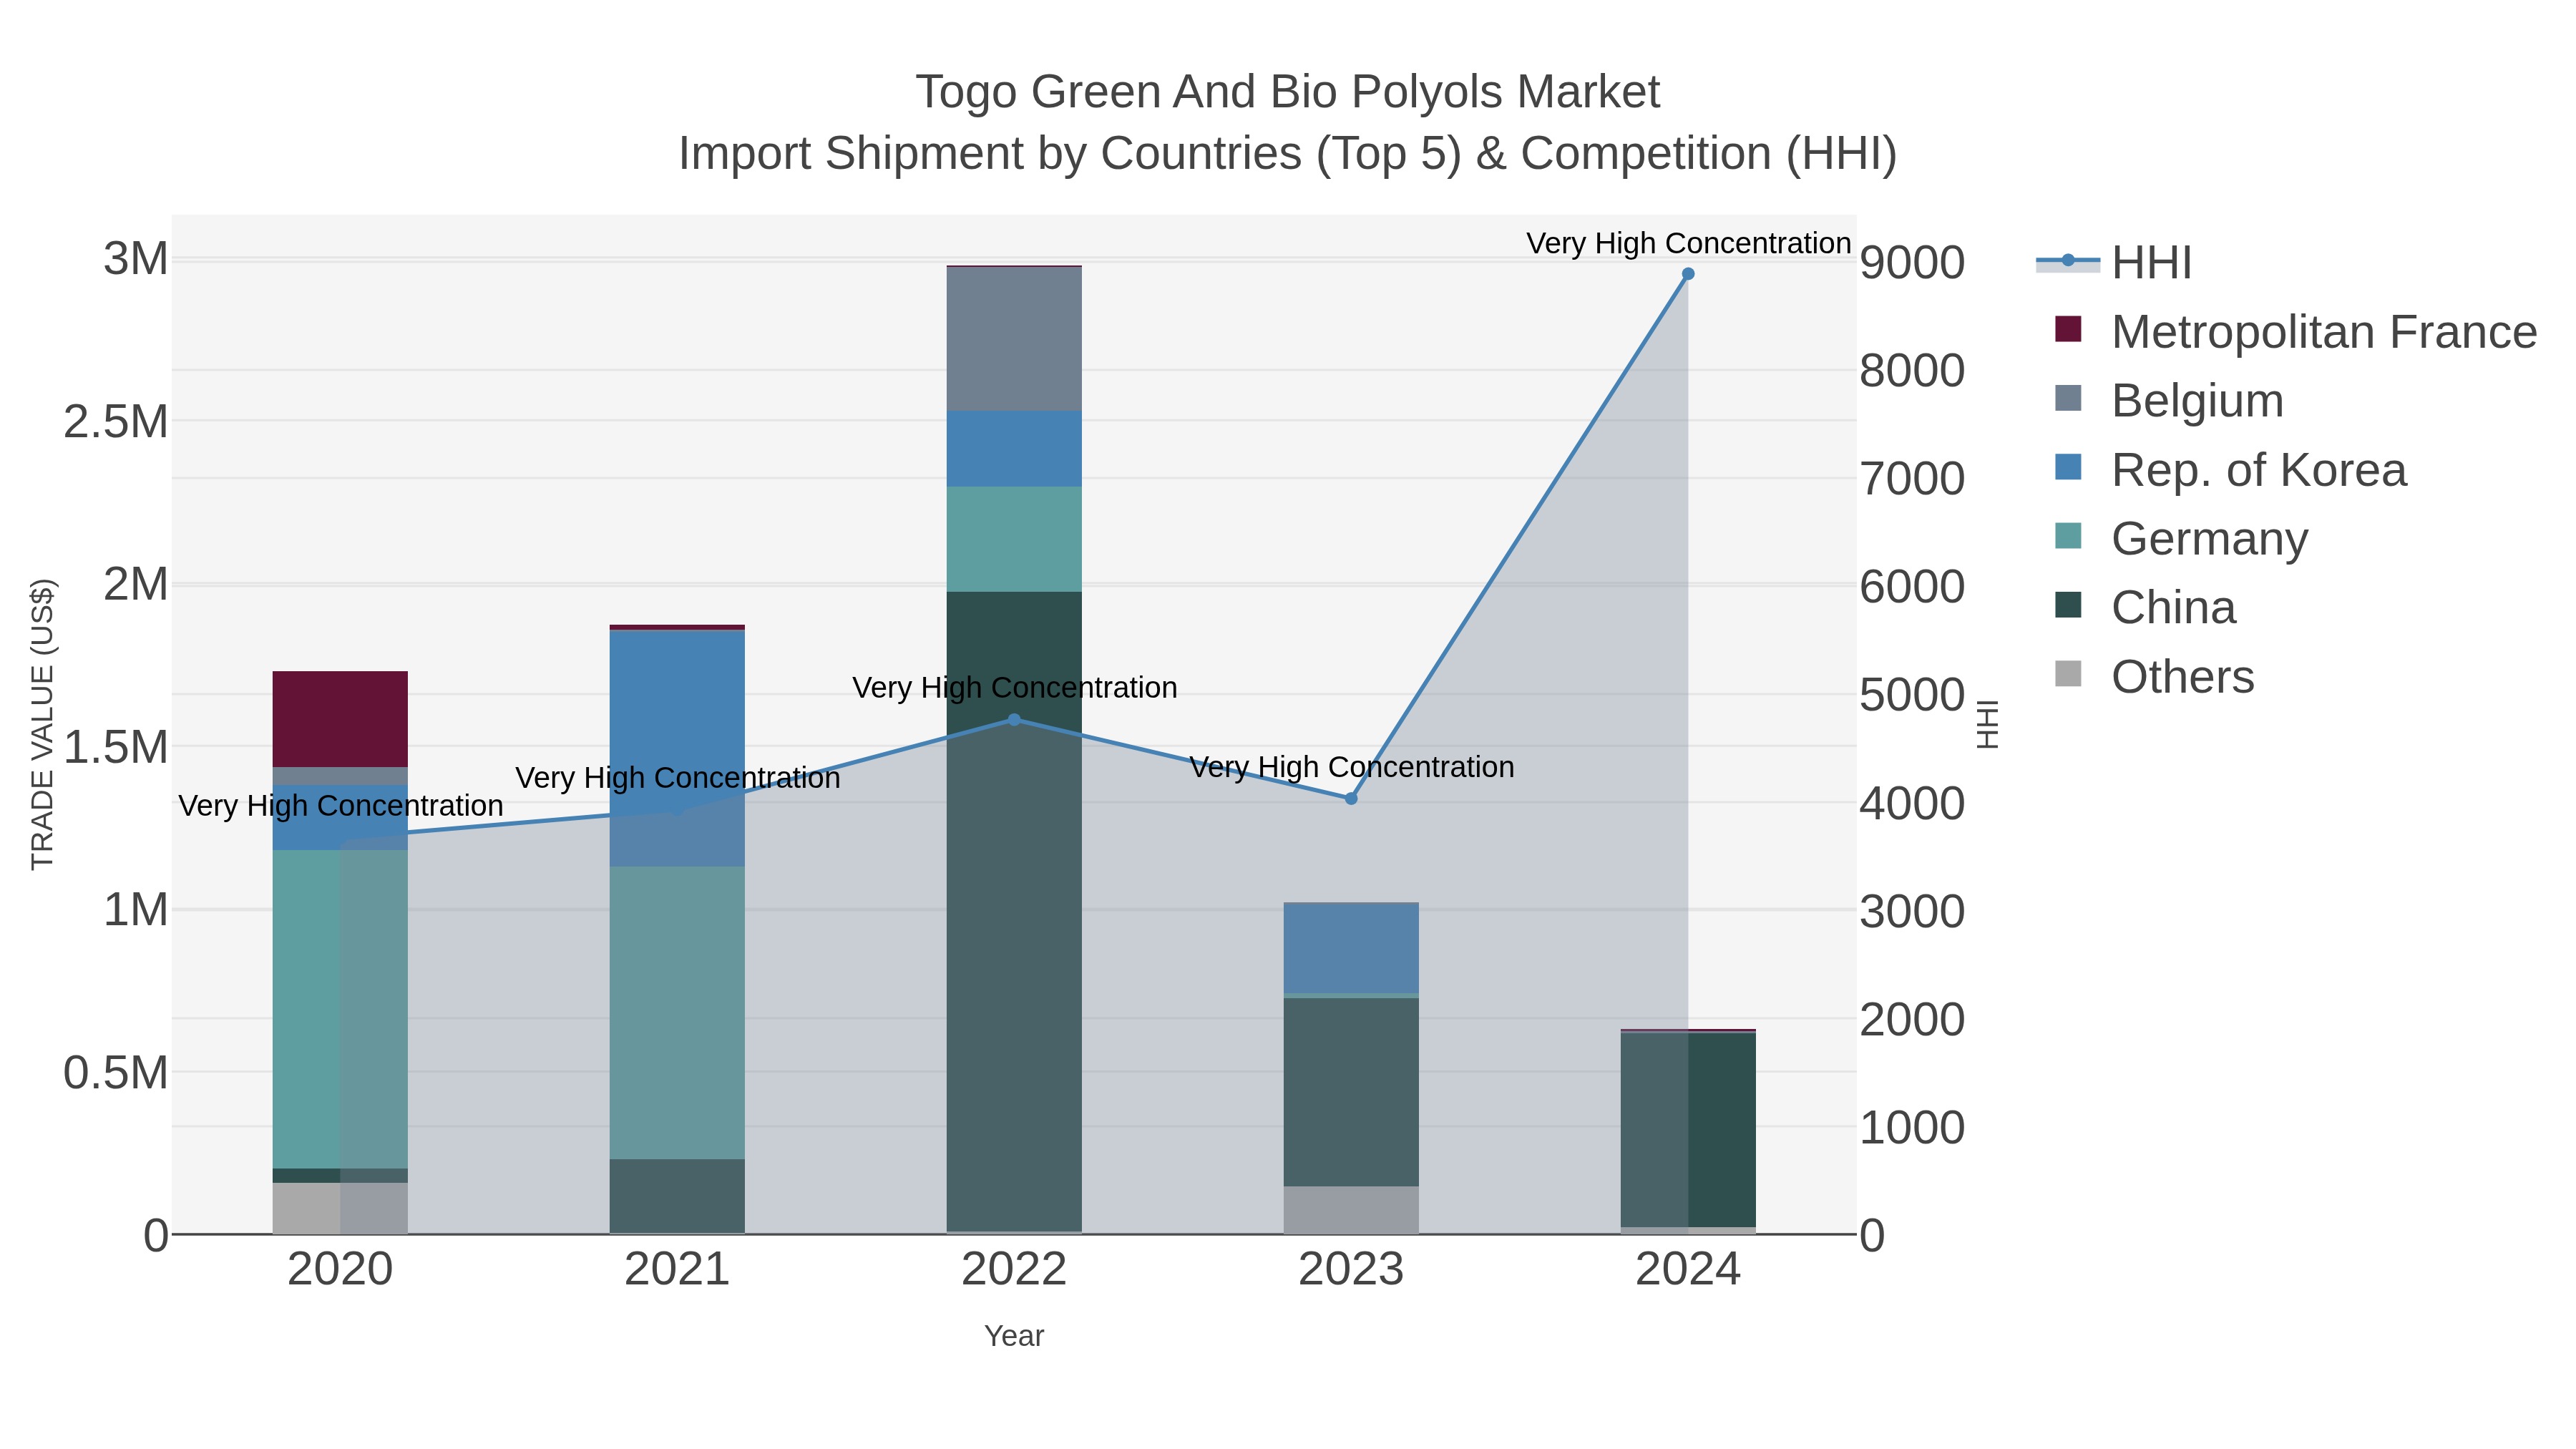Click the Others gray color swatch
Image resolution: width=2576 pixels, height=1449 pixels.
2068,674
